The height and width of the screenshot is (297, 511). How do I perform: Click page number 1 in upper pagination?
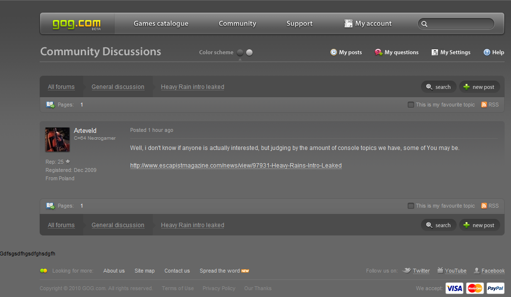coord(81,105)
